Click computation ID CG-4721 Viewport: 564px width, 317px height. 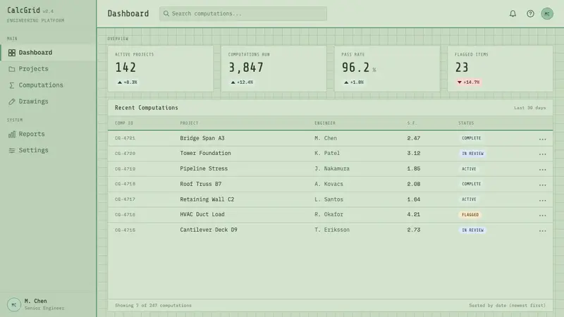[x=125, y=138]
